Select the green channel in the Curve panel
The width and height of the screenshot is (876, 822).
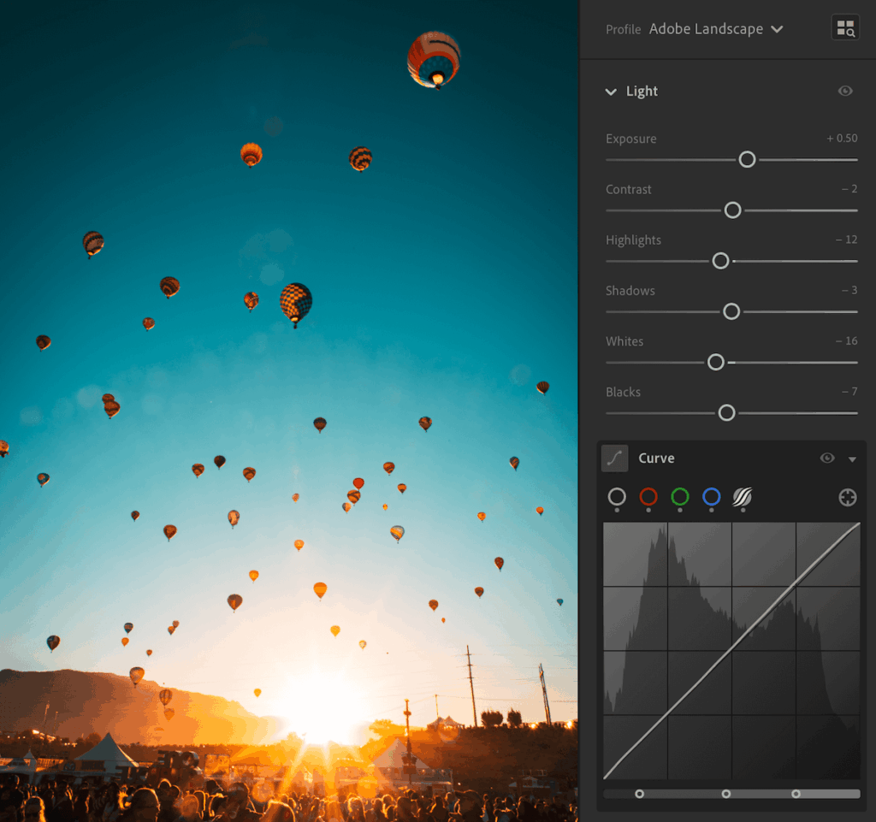click(x=679, y=497)
